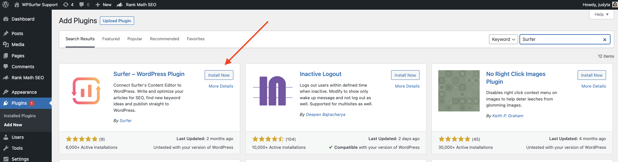Open the Installed Plugins submenu item
Image resolution: width=618 pixels, height=162 pixels.
click(x=20, y=116)
